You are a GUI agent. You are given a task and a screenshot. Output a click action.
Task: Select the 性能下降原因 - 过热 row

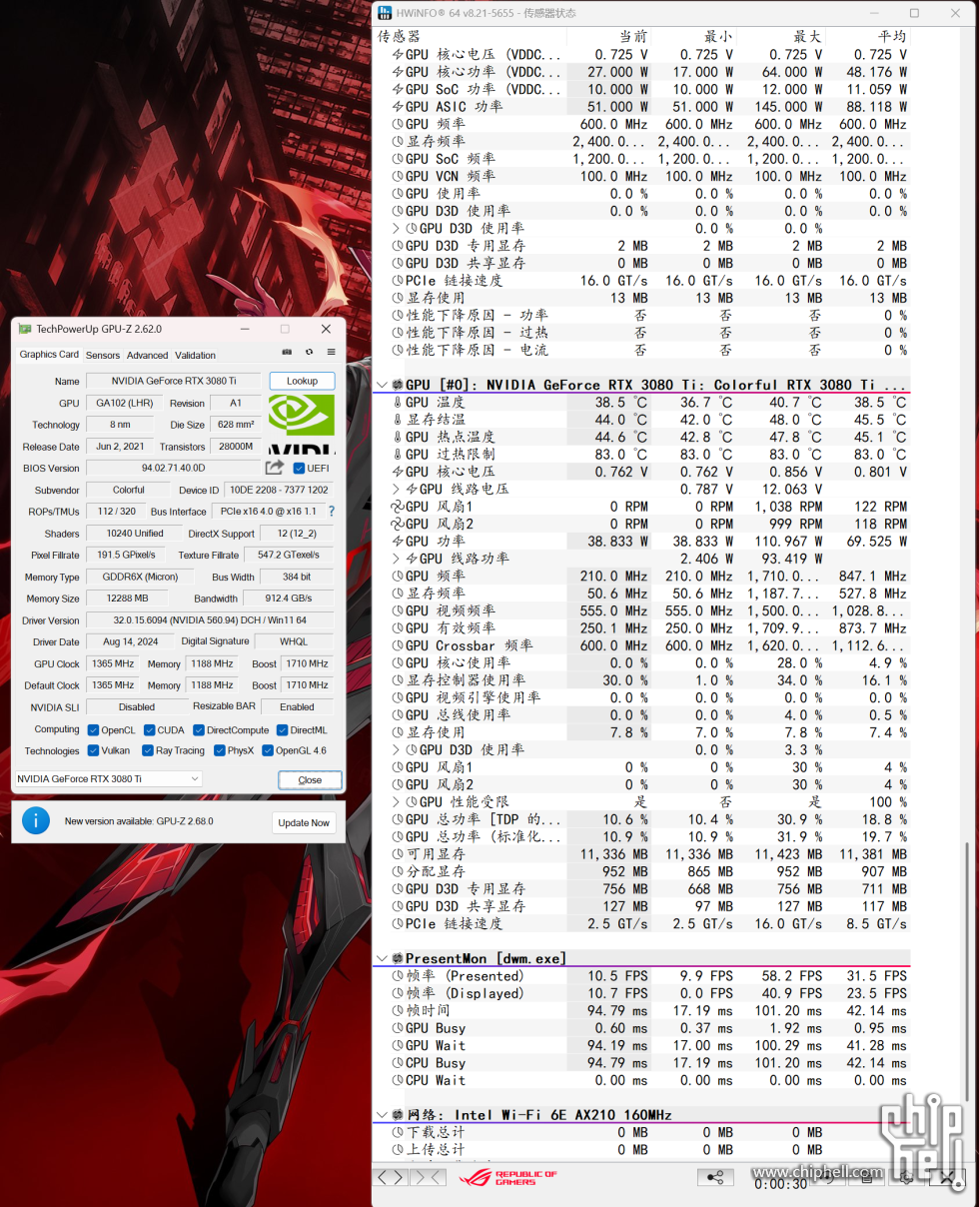click(x=641, y=333)
